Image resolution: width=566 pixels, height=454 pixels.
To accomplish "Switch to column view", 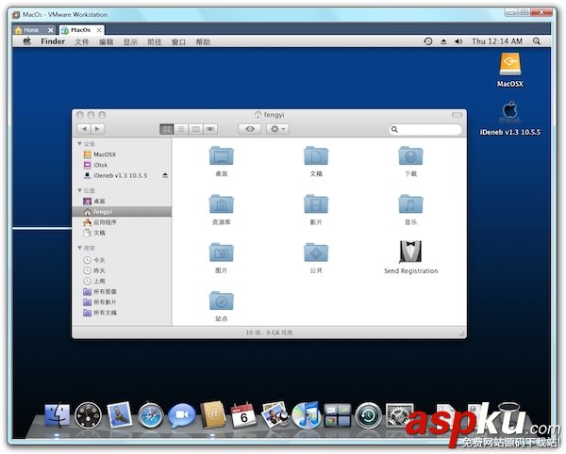I will (195, 129).
